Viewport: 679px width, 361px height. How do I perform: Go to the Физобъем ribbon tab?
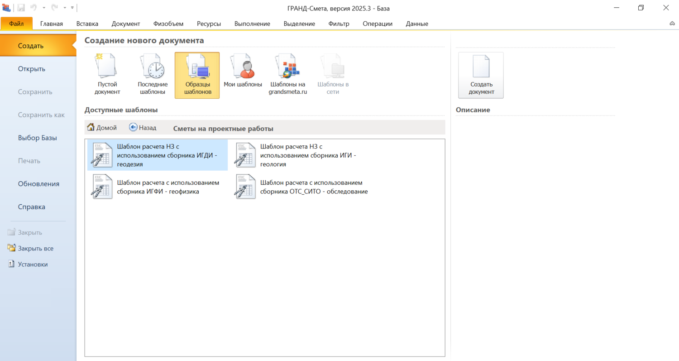[168, 24]
